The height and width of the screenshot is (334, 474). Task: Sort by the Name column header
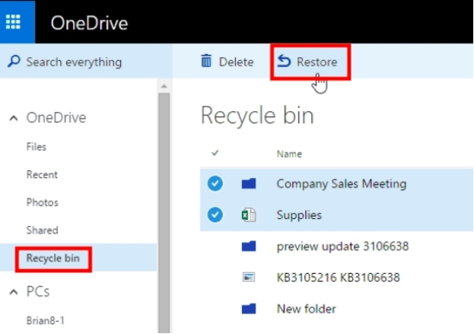[289, 154]
